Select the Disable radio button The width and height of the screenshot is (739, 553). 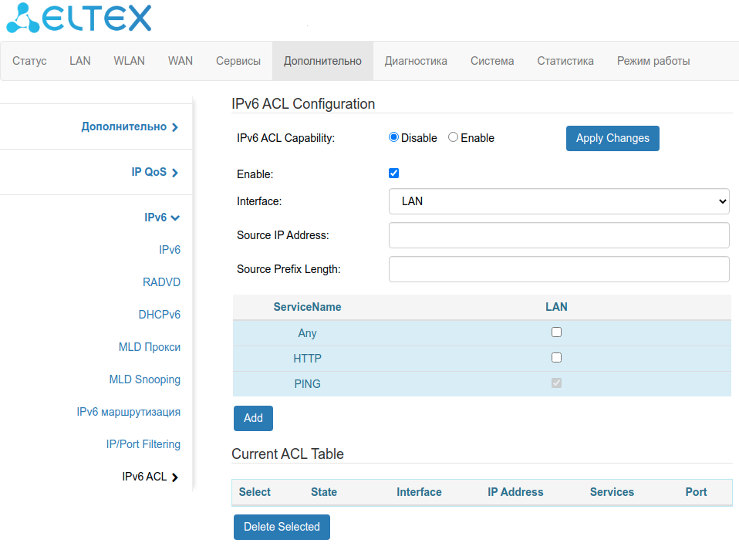coord(394,137)
